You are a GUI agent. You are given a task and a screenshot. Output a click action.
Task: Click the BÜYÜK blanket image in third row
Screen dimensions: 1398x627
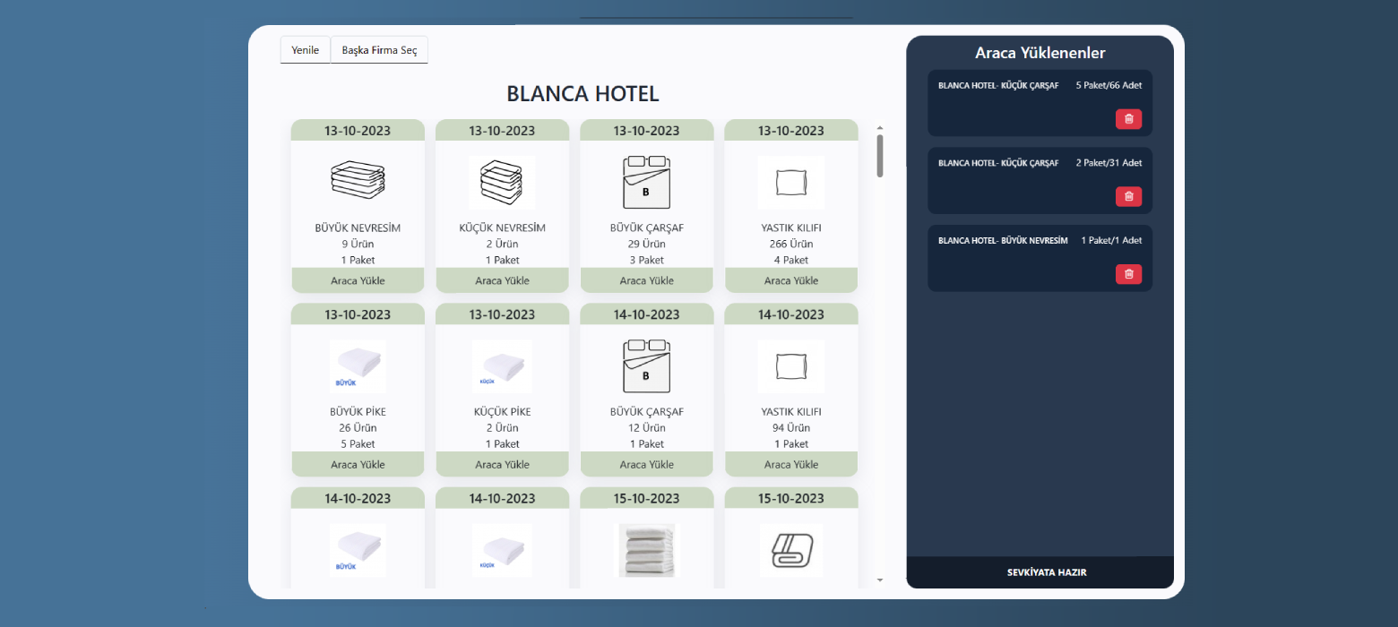point(358,550)
